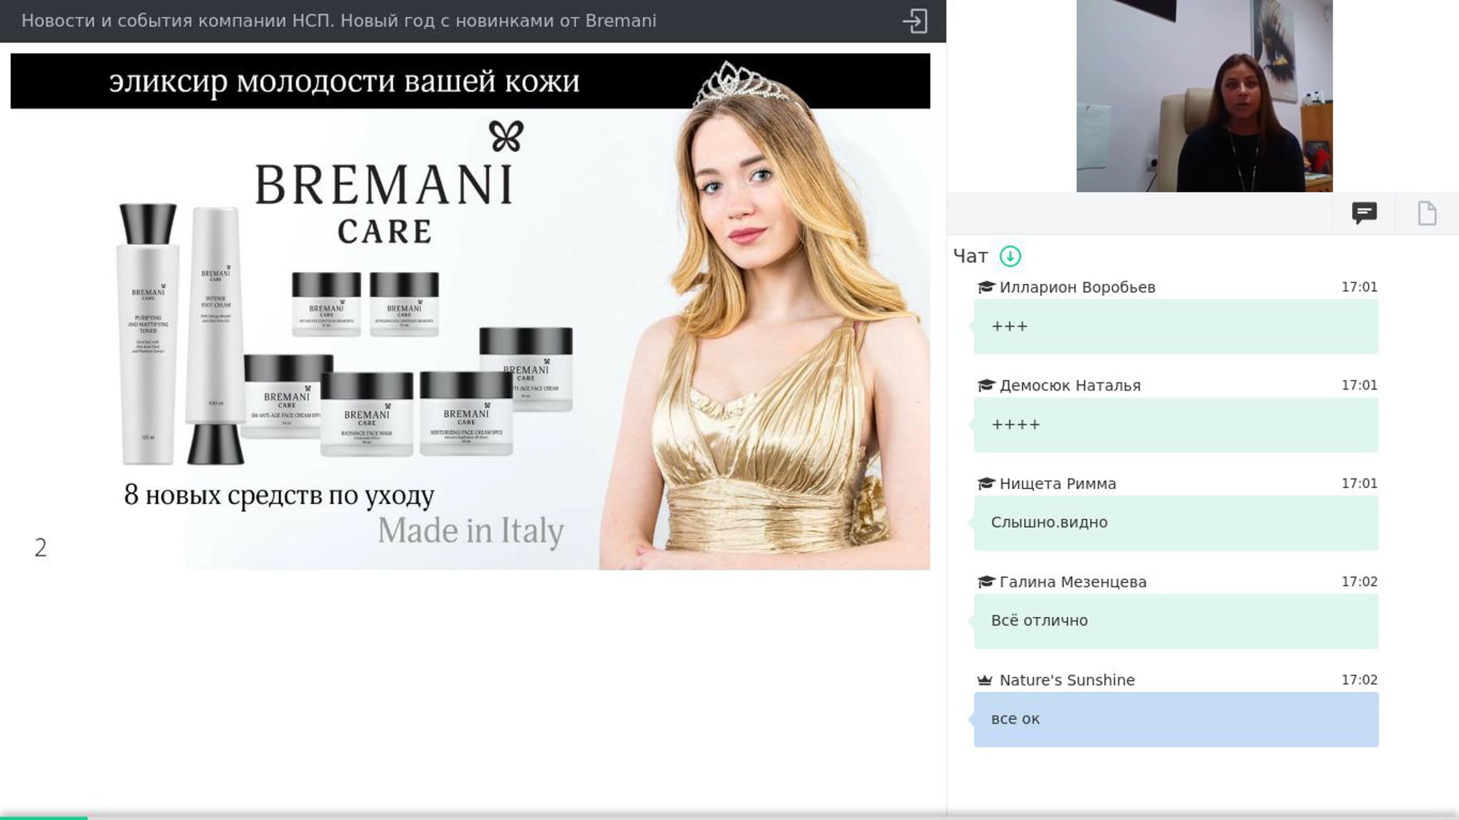
Task: Click the "Всё отлично" chat message
Action: coord(1176,621)
